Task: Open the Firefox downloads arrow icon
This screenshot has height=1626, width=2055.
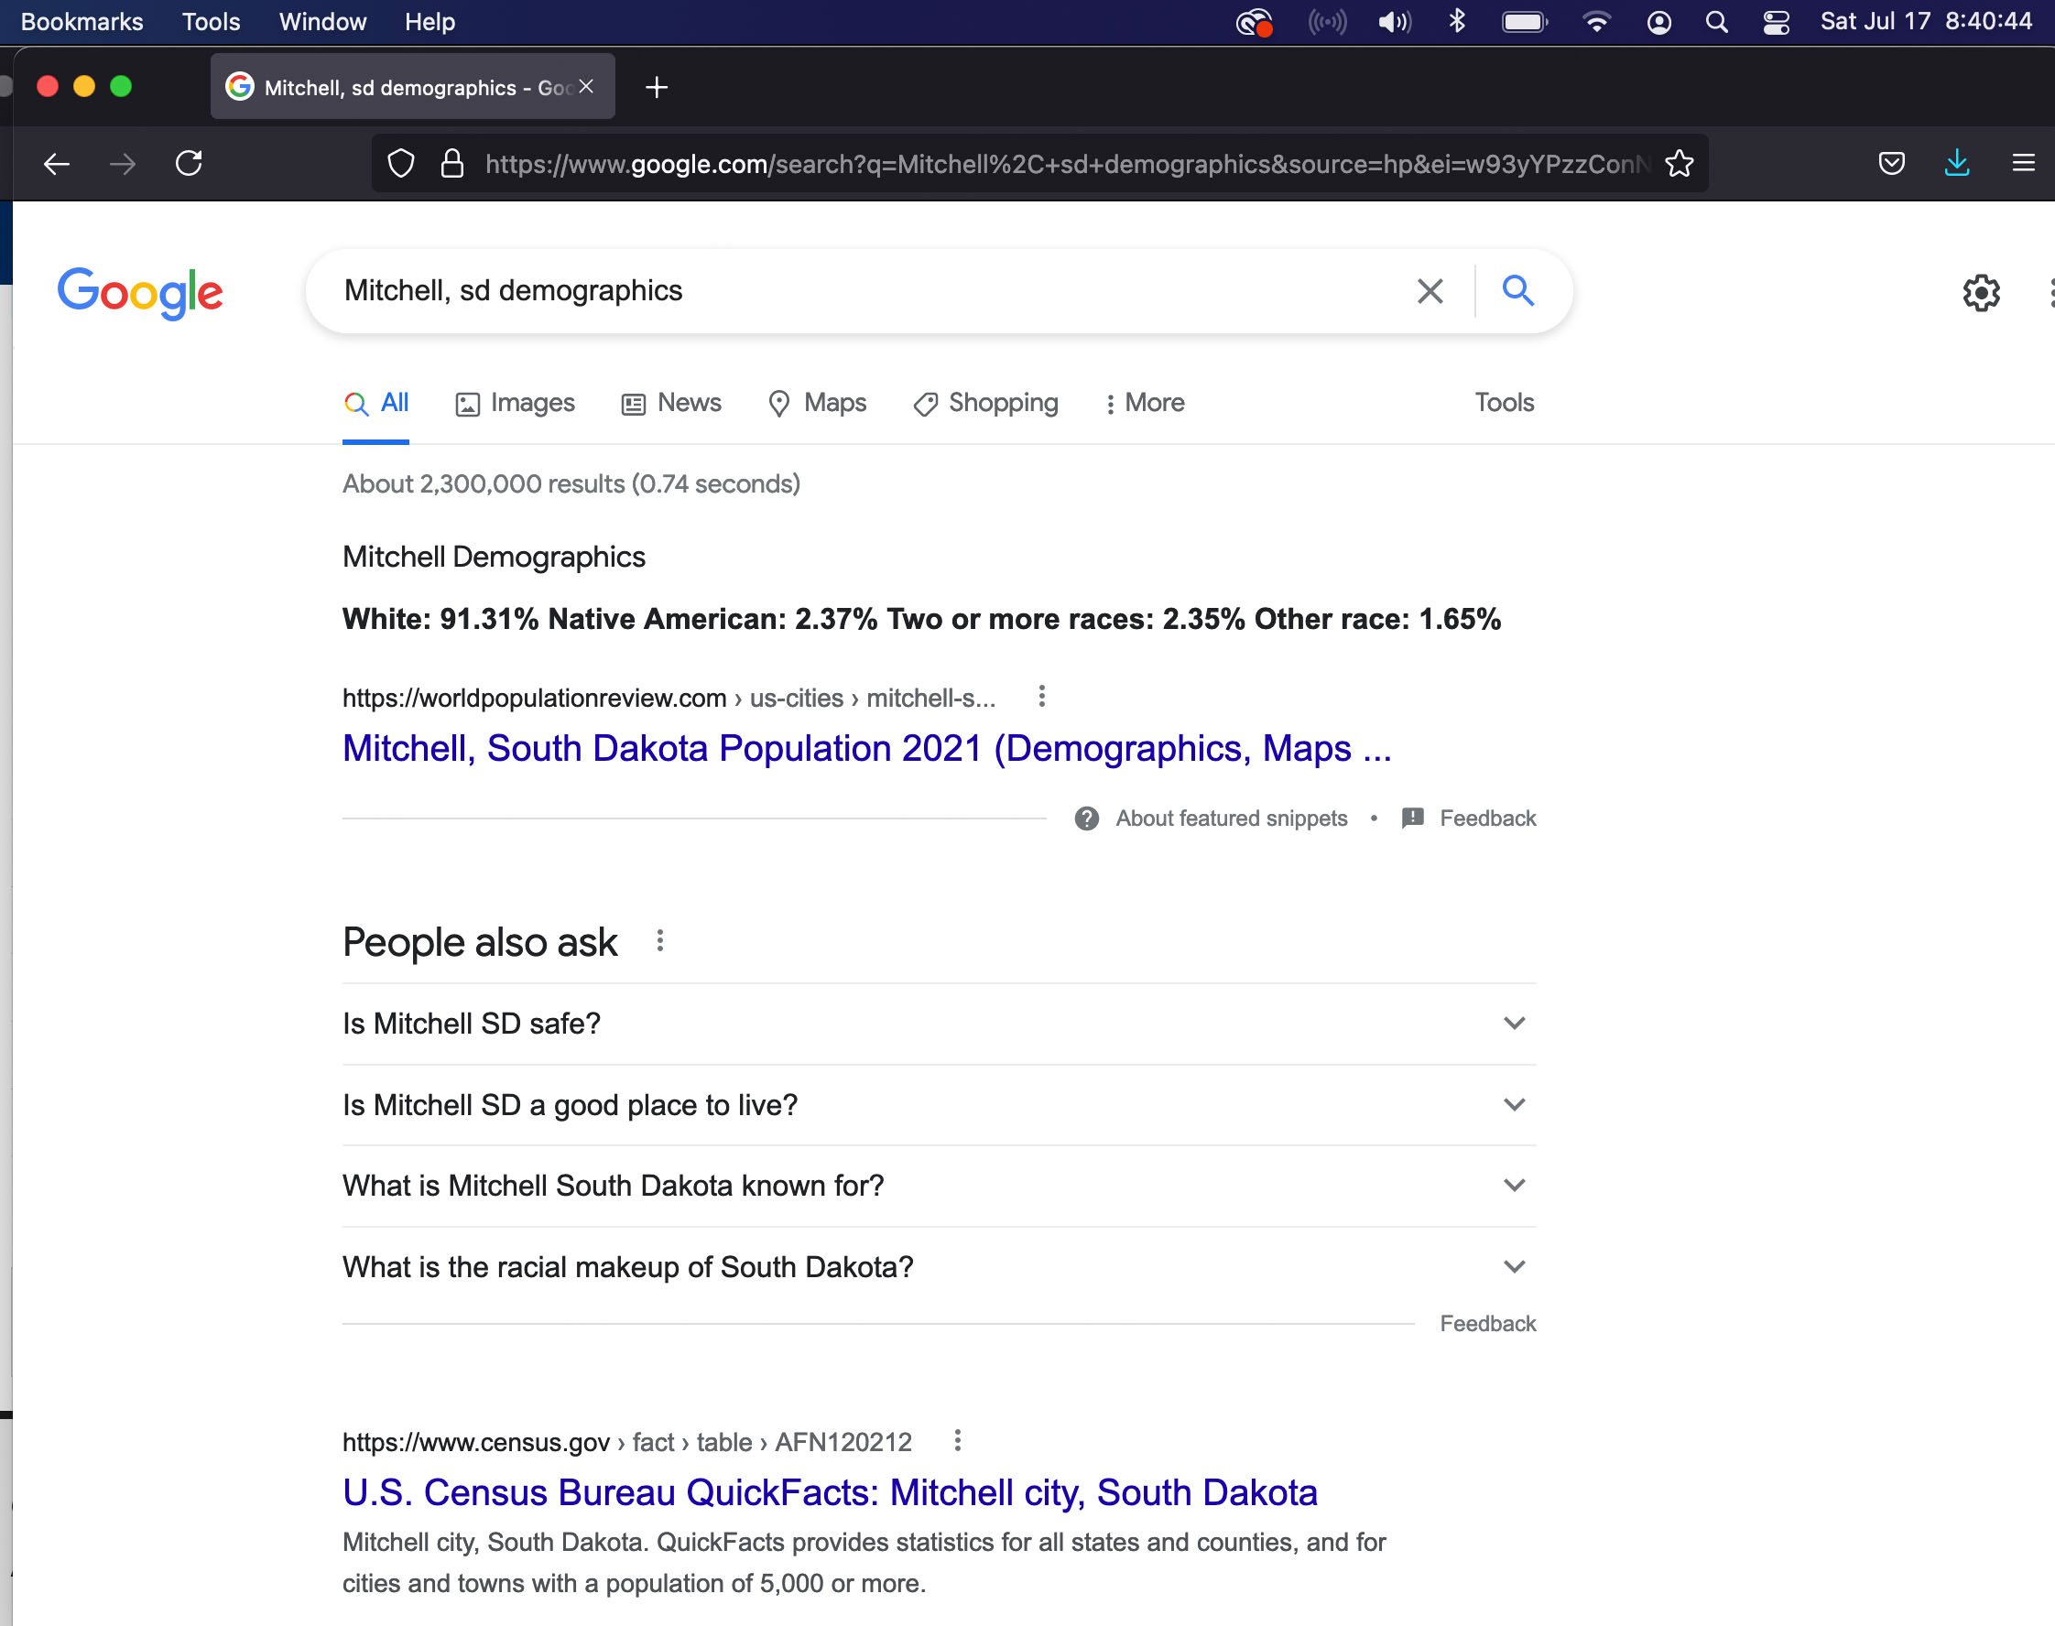Action: pyautogui.click(x=1957, y=164)
